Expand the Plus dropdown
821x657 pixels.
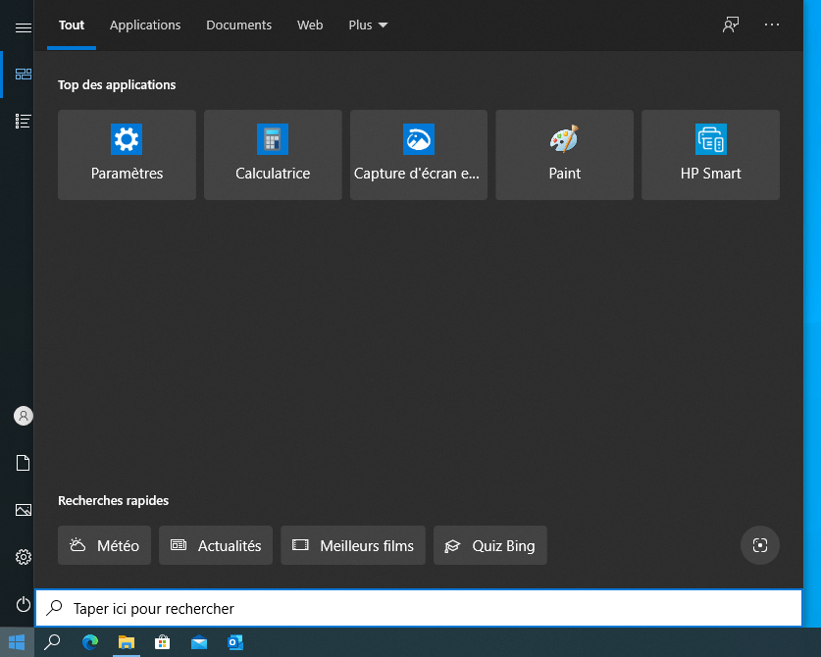click(368, 25)
